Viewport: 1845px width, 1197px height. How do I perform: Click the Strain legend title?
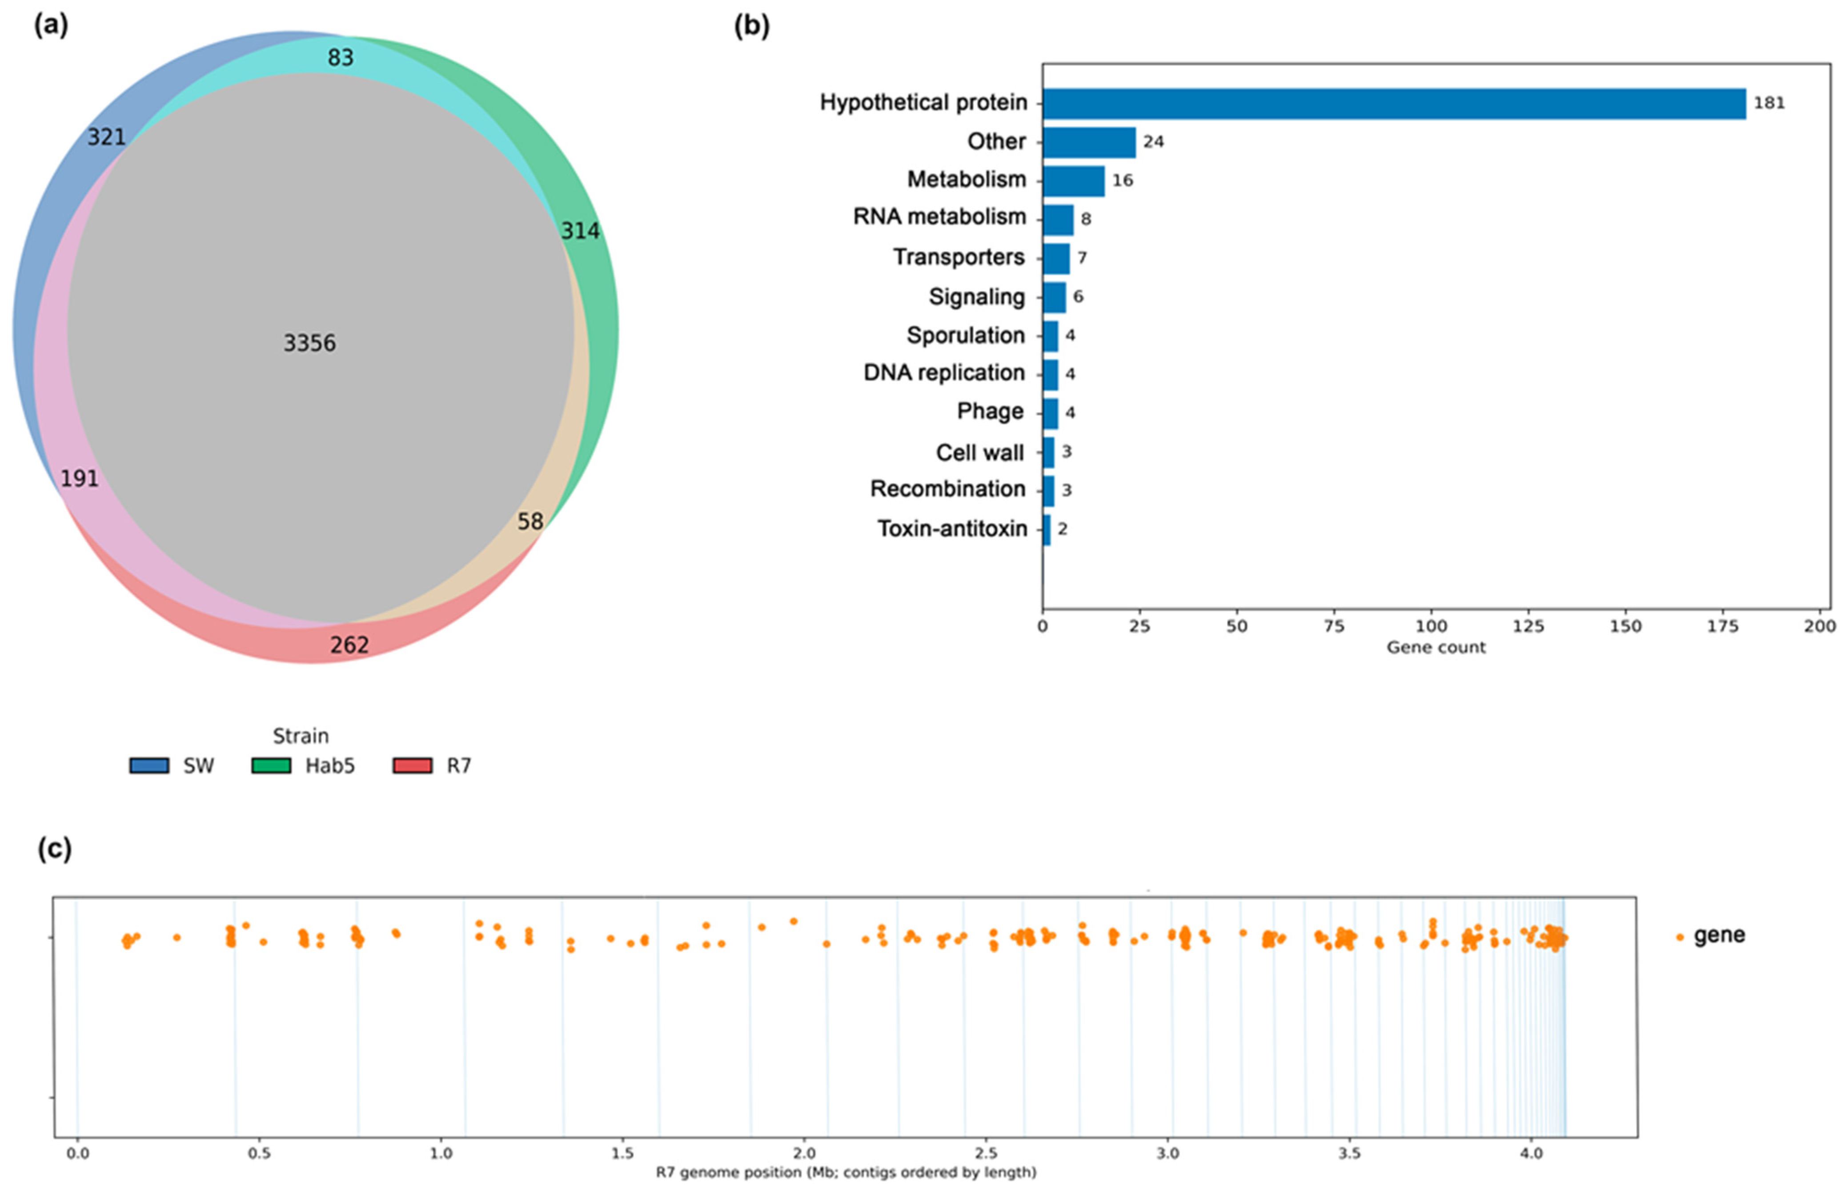click(301, 736)
